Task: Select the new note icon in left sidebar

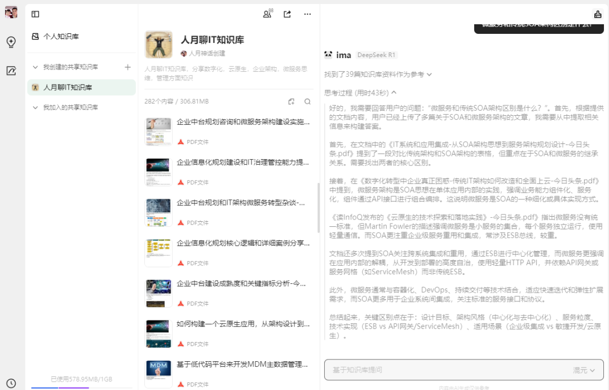Action: [x=11, y=71]
